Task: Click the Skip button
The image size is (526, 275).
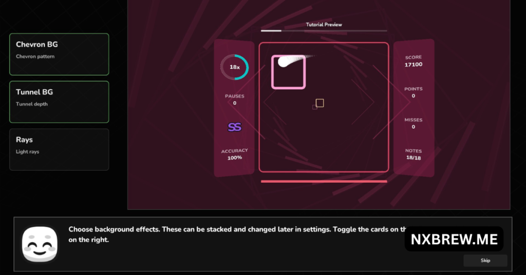Action: 485,261
